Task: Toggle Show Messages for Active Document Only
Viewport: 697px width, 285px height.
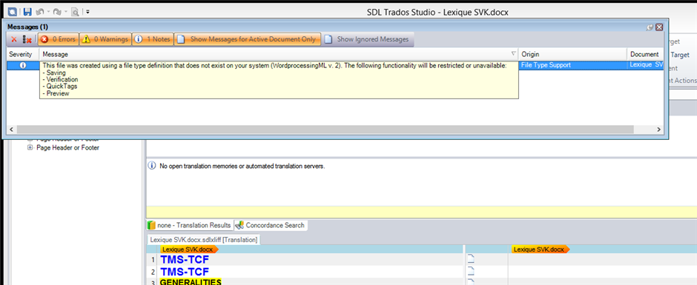Action: 248,39
